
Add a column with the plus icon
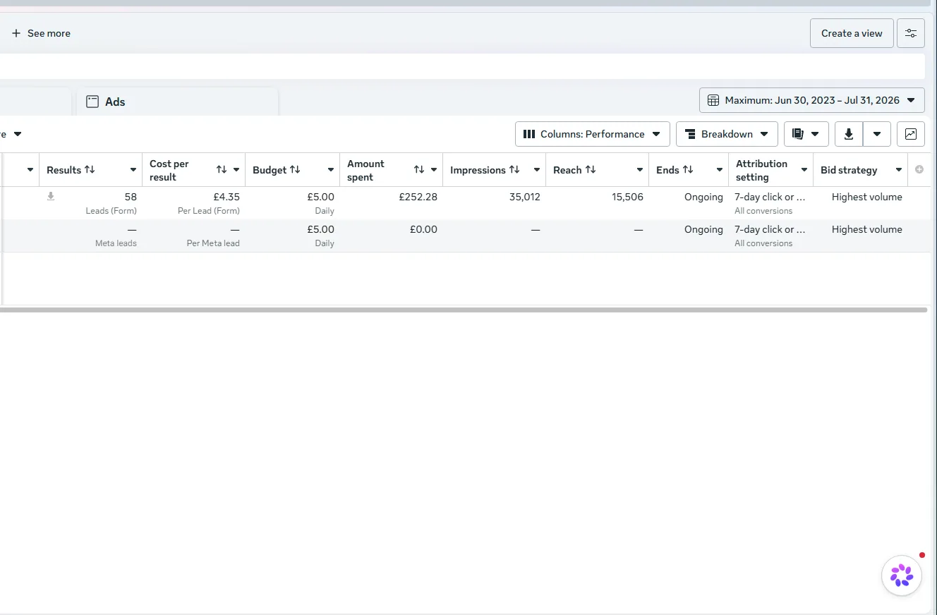919,169
